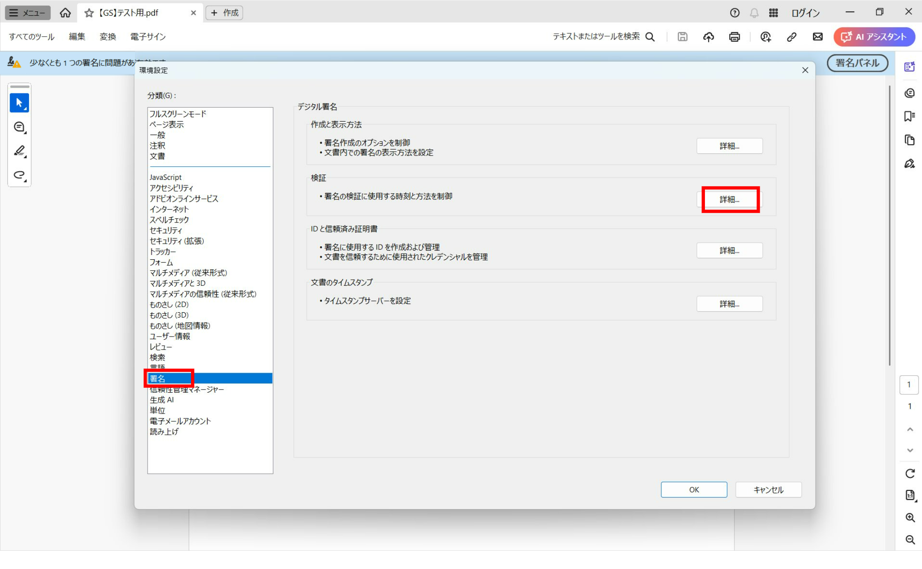Click the Print document icon
Screen dimensions: 922x569
[734, 37]
